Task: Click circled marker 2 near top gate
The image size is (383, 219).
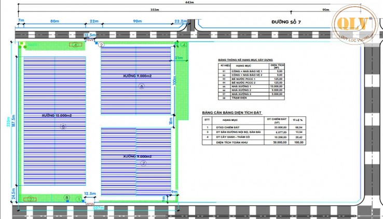Action: click(101, 46)
